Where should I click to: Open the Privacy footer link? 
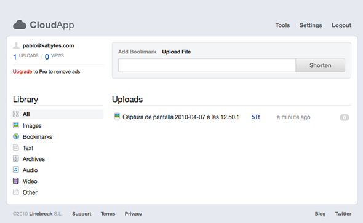coord(134,214)
